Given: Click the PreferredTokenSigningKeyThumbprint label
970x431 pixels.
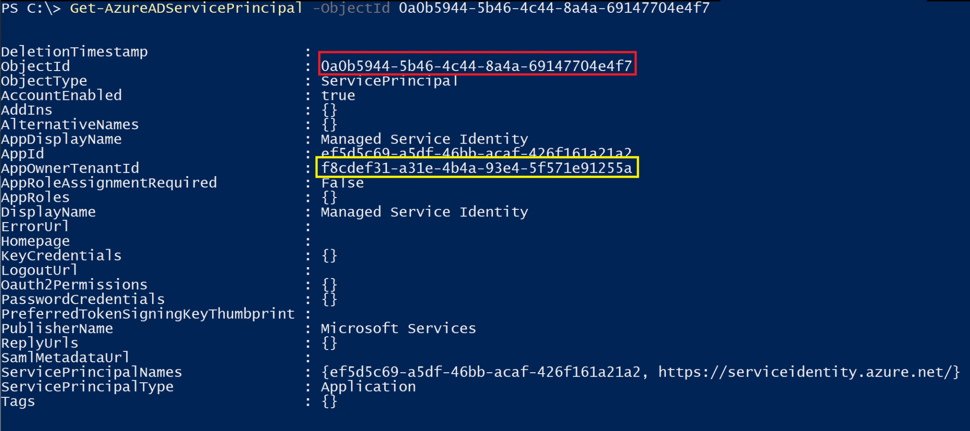Looking at the screenshot, I should [148, 314].
